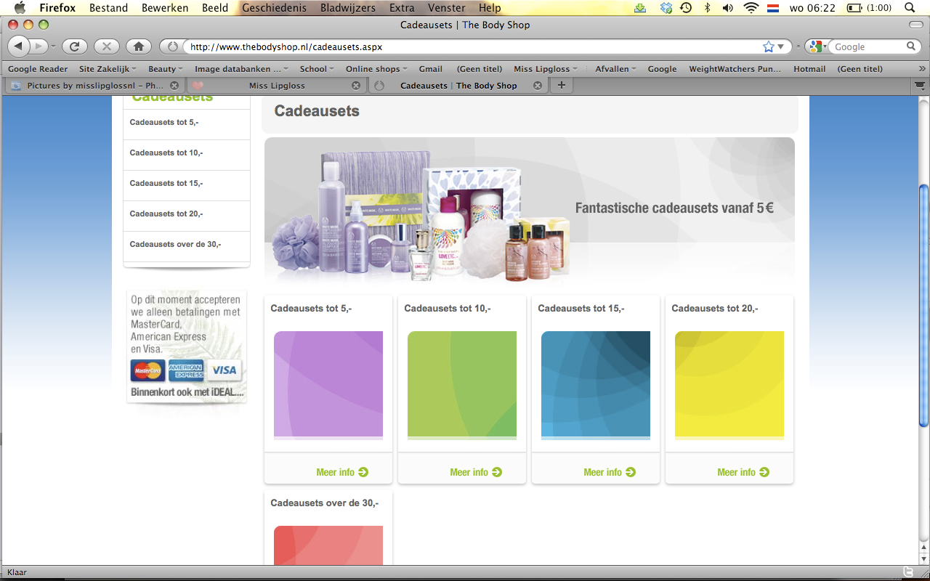Open the Google Reader bookmark
The height and width of the screenshot is (581, 930).
pos(38,69)
